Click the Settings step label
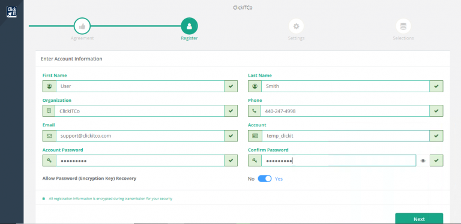 point(297,38)
